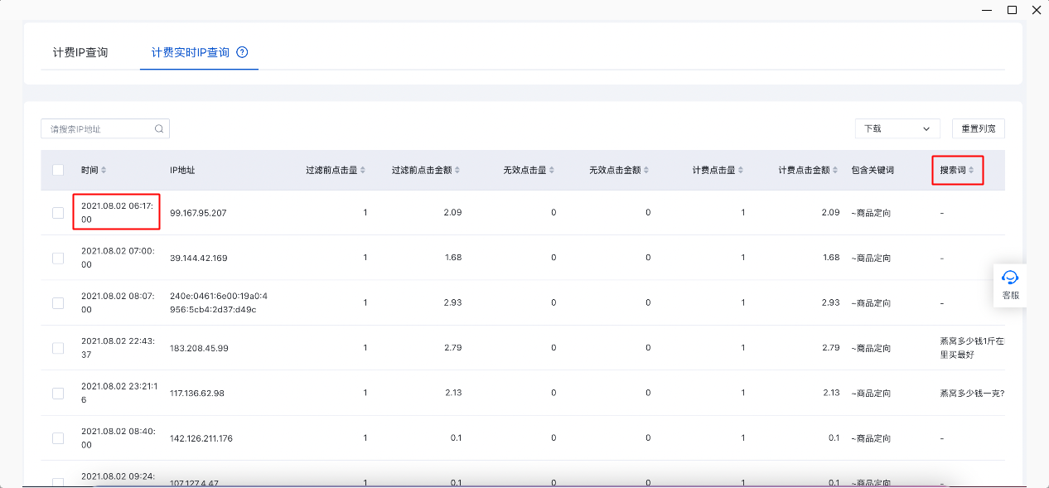
Task: Select the row checkbox for IP 183.208.45.99
Action: (x=58, y=348)
